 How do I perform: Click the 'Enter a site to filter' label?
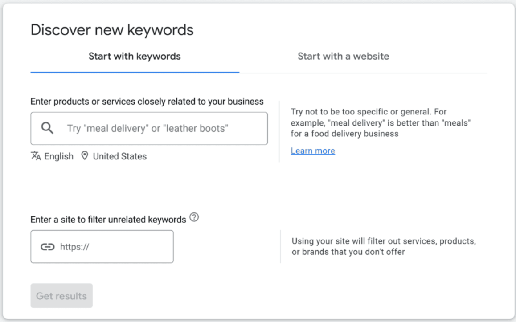[108, 220]
